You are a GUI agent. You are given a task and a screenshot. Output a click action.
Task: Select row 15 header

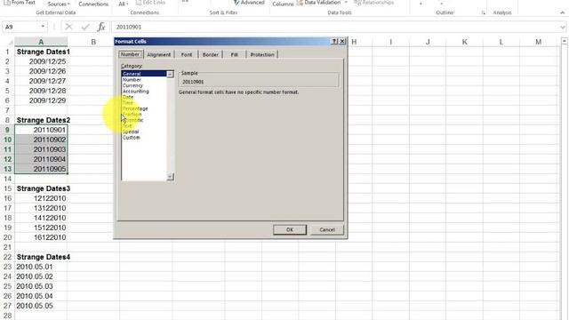pyautogui.click(x=8, y=188)
